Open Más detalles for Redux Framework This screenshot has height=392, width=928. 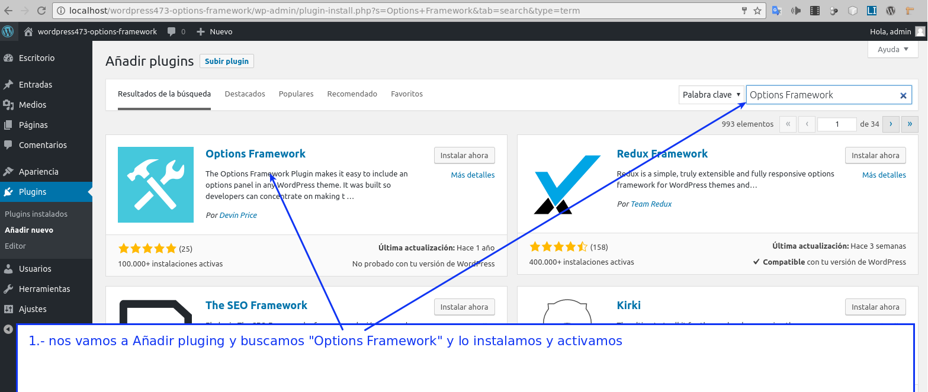pos(884,175)
